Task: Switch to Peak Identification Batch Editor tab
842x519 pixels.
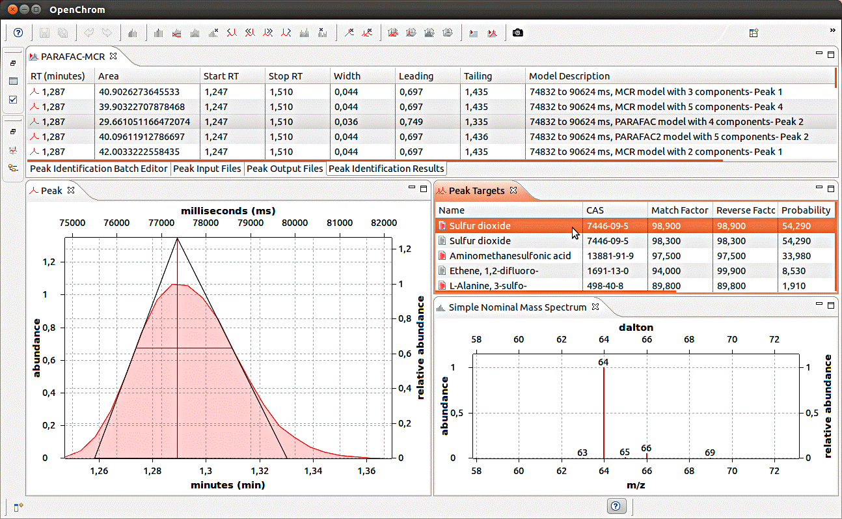Action: 100,169
